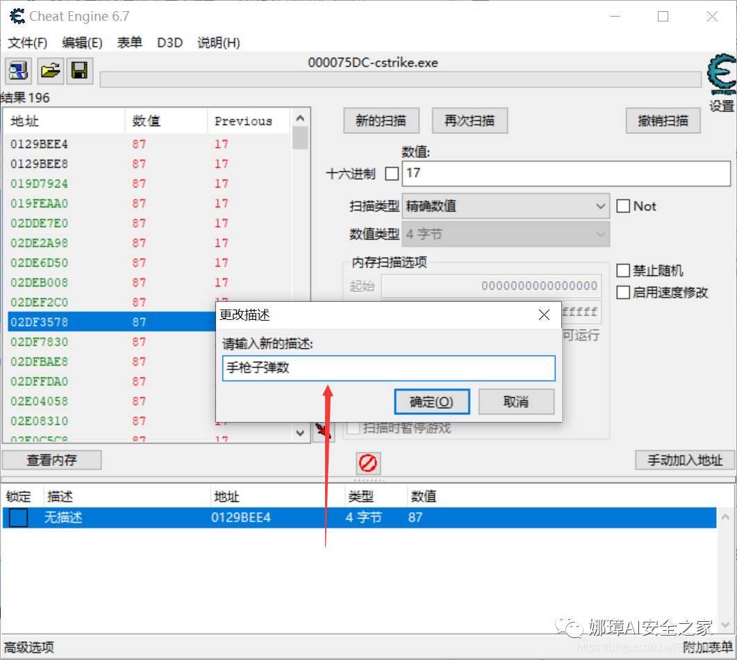Image resolution: width=737 pixels, height=660 pixels.
Task: Select result address 019D7924
Action: 39,183
